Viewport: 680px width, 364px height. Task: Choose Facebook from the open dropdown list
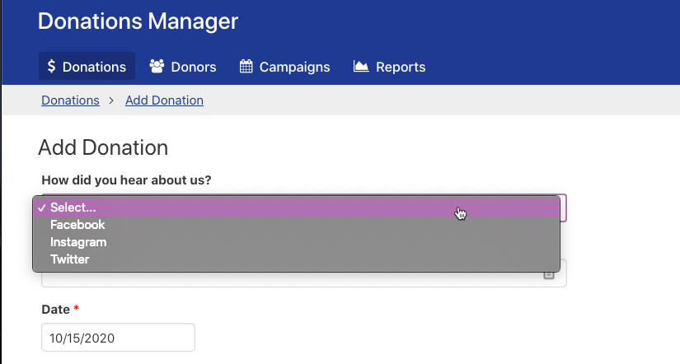click(x=77, y=225)
